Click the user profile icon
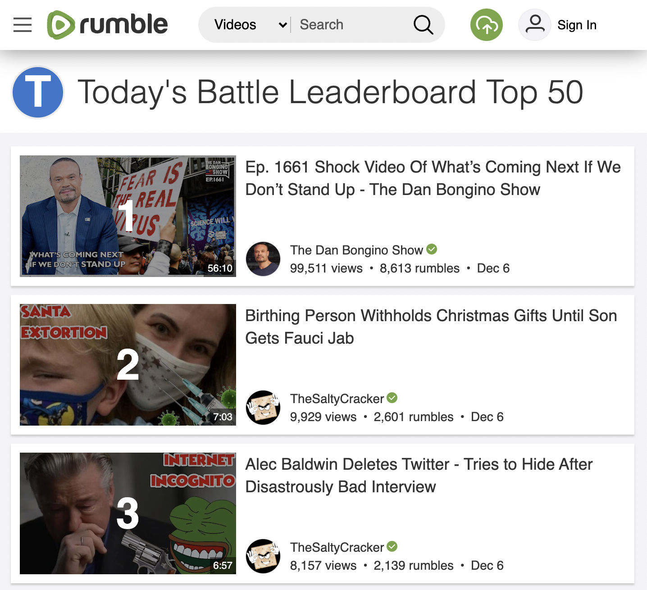The width and height of the screenshot is (647, 590). 535,25
